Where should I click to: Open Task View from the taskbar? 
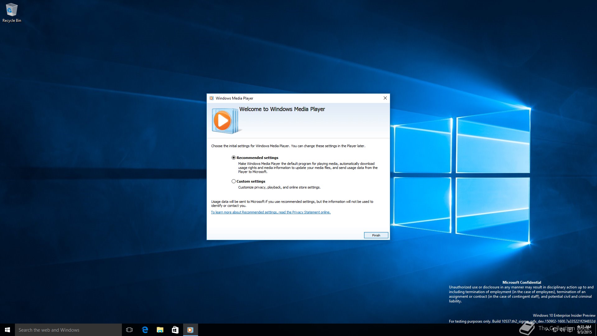[x=129, y=330]
